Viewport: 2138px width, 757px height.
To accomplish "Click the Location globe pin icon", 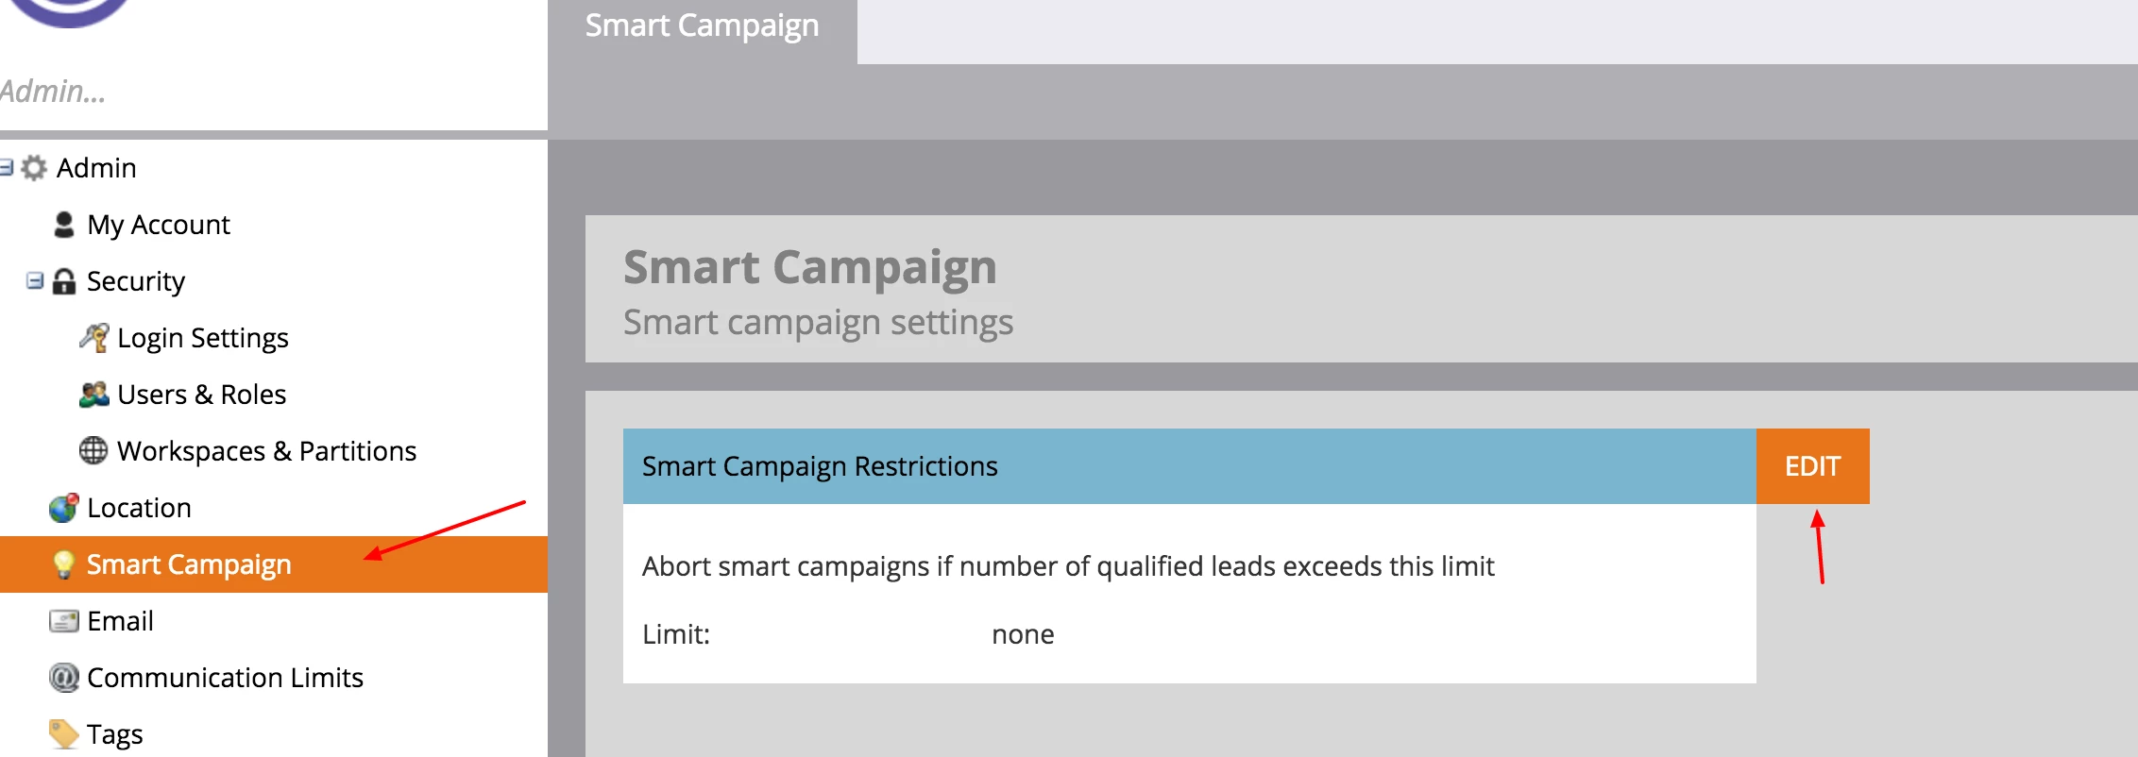I will click(x=63, y=508).
